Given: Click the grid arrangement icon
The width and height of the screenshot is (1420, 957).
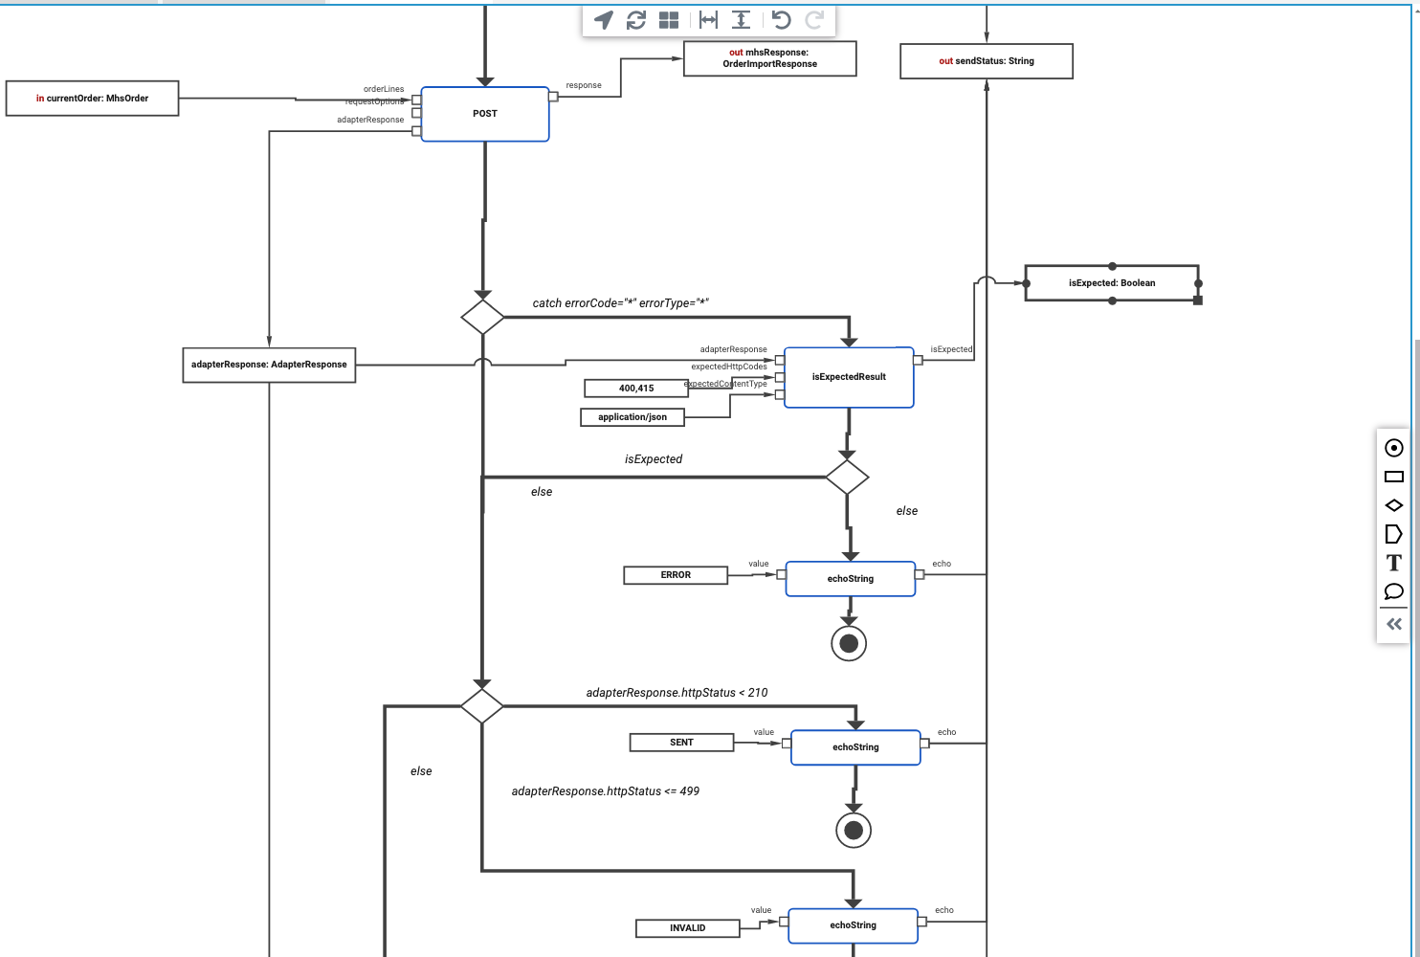Looking at the screenshot, I should (x=668, y=19).
